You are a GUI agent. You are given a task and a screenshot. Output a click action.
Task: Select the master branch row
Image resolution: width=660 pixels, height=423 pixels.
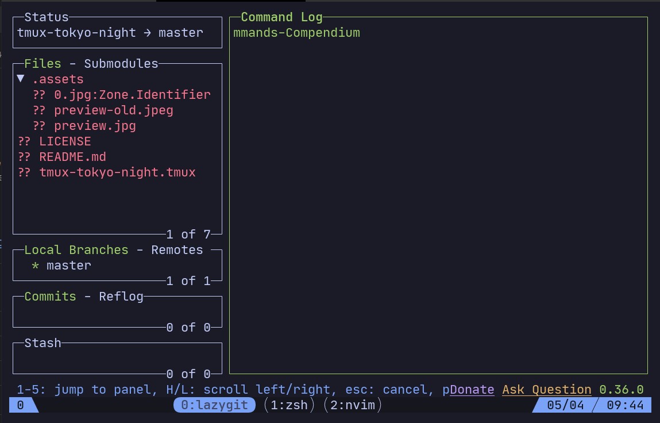[x=117, y=266]
